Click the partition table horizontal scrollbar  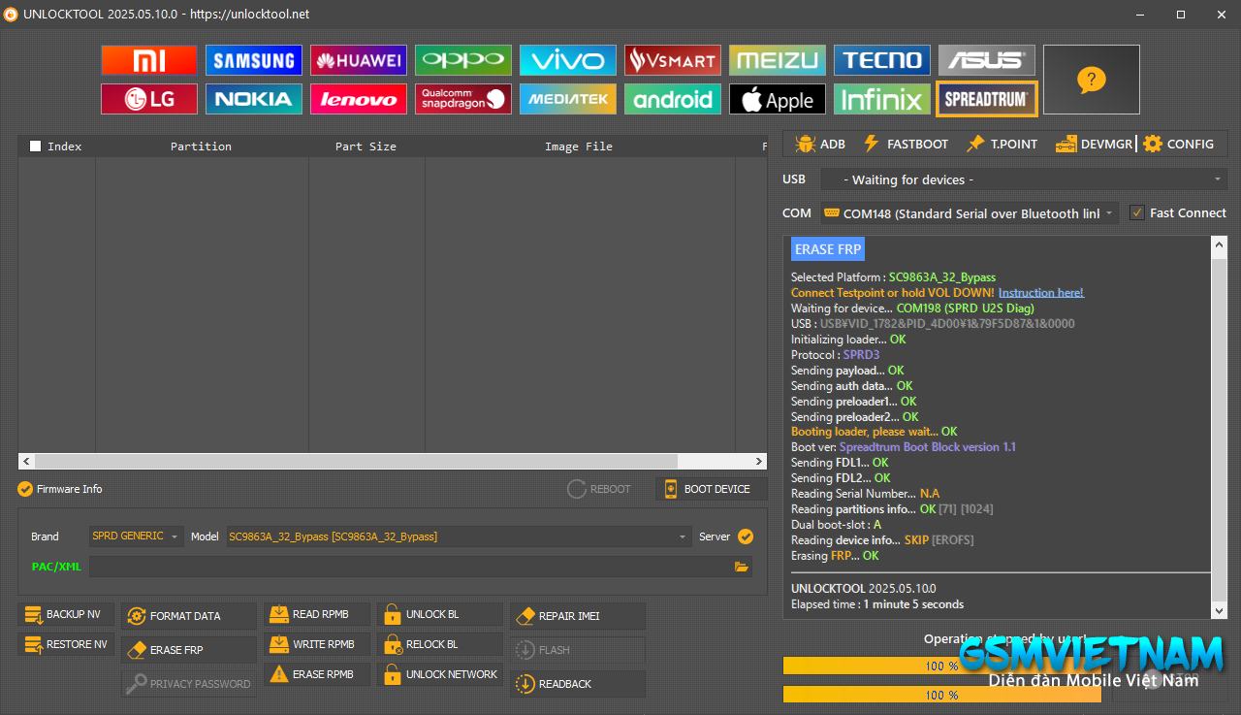(x=393, y=461)
